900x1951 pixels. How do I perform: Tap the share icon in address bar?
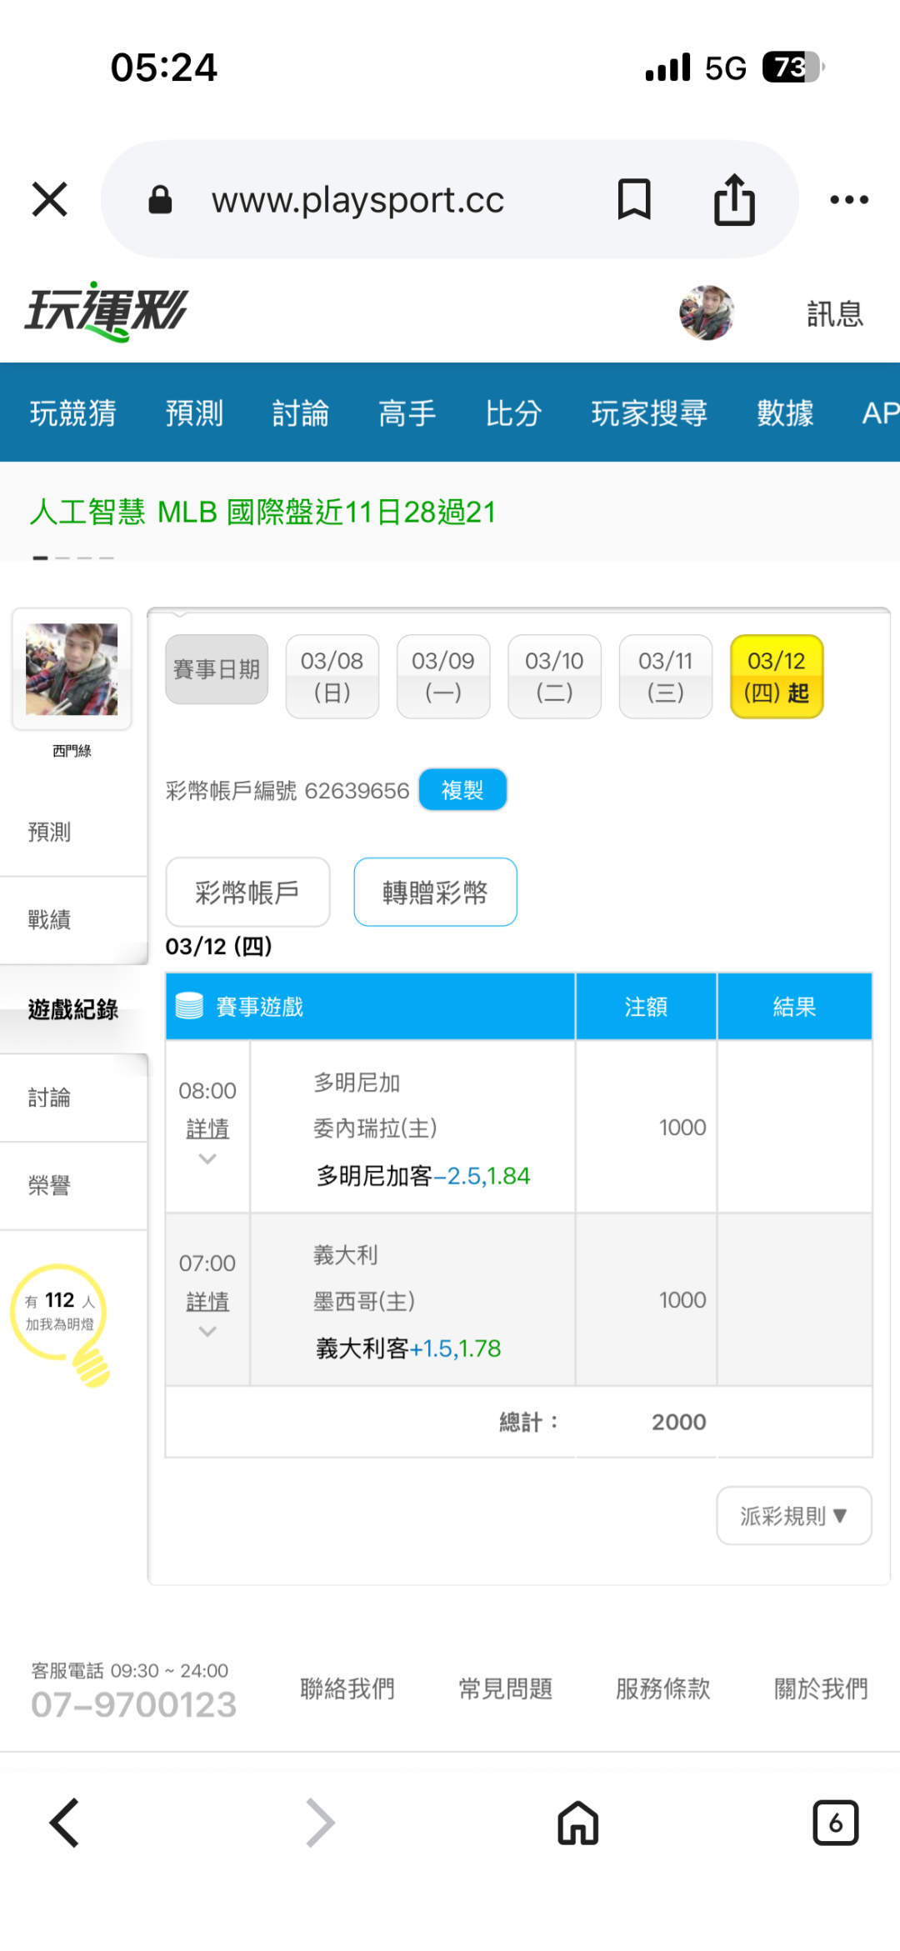click(x=734, y=200)
